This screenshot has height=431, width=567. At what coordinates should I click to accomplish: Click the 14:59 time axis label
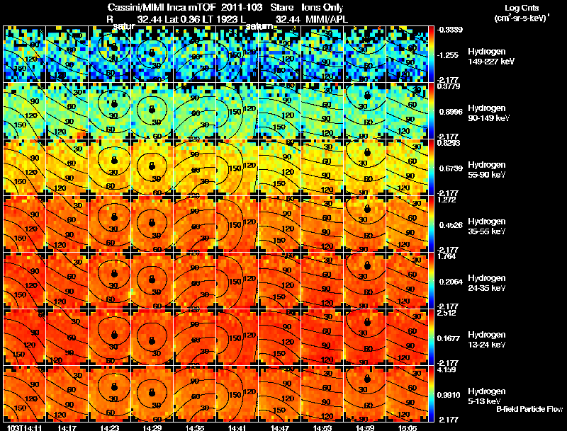(x=365, y=427)
